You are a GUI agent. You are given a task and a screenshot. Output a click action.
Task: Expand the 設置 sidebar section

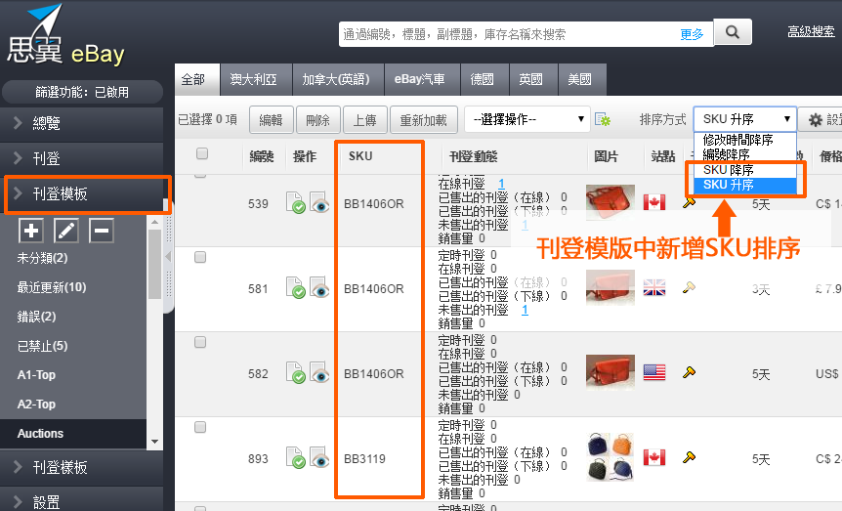click(x=82, y=501)
